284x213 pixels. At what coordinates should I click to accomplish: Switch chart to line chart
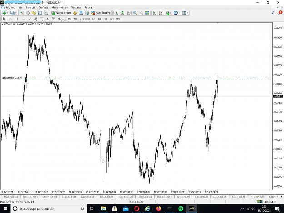tap(128, 13)
